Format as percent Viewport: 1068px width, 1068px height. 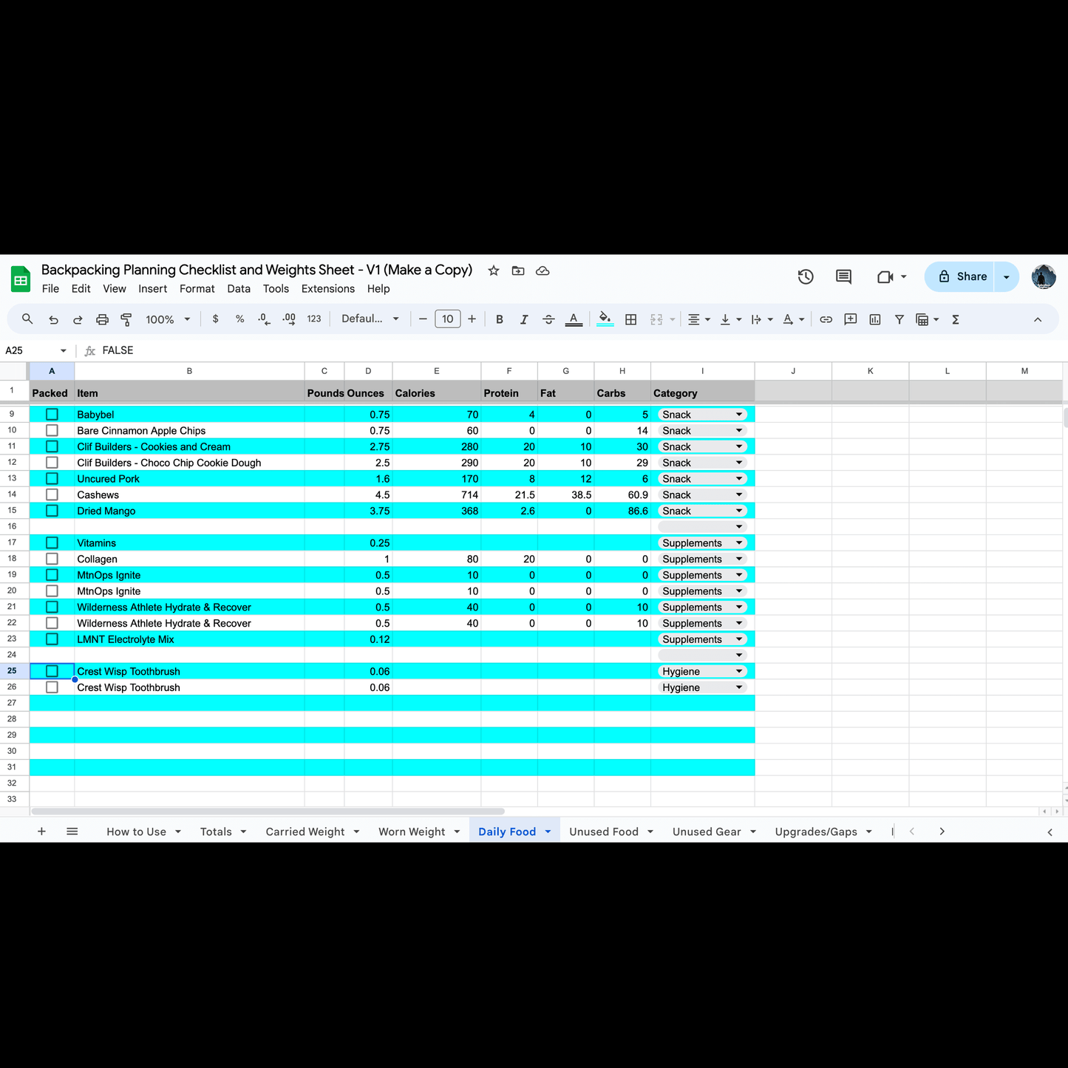[239, 319]
